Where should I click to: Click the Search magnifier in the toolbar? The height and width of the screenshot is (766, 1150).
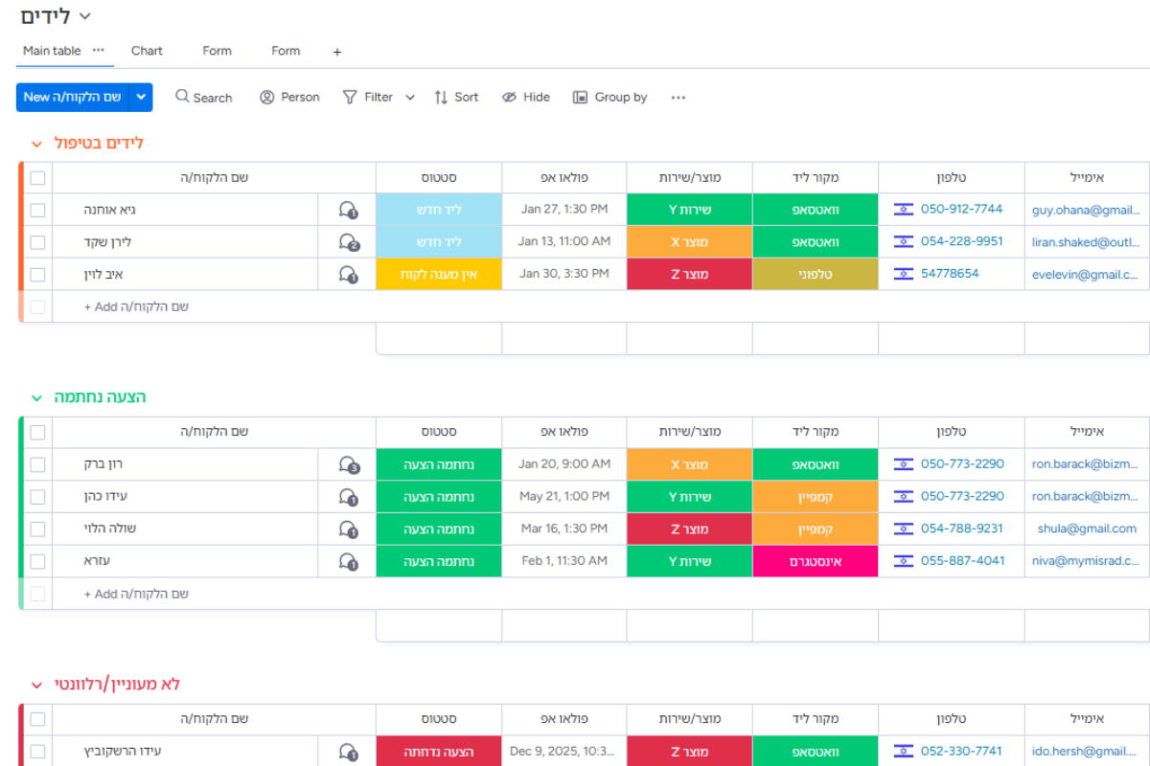182,97
